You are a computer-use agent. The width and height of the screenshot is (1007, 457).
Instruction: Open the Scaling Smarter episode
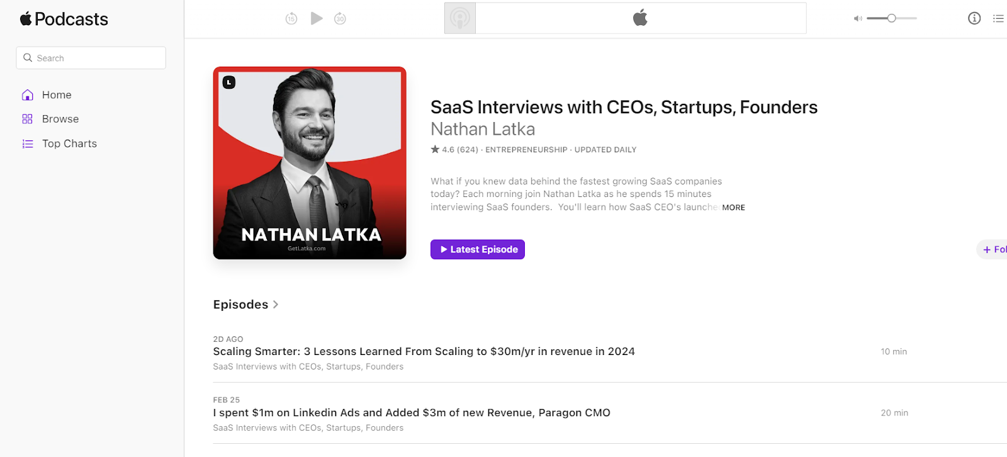tap(424, 351)
